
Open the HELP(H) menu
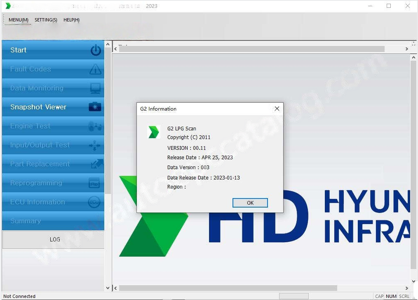[x=71, y=20]
